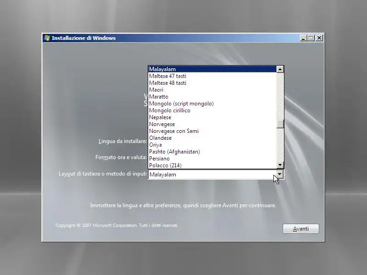Pick Mongolo (script mongolo) layout

pos(212,104)
